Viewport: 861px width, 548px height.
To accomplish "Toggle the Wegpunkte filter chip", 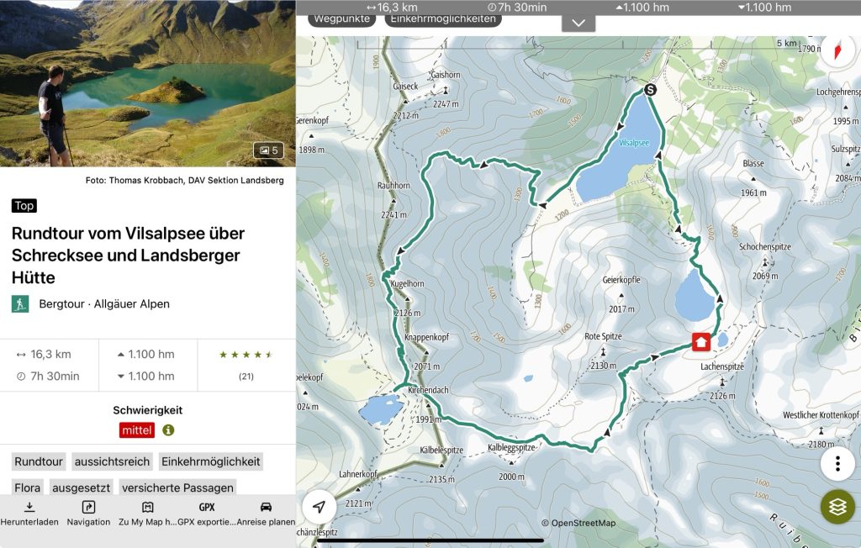I will [342, 18].
